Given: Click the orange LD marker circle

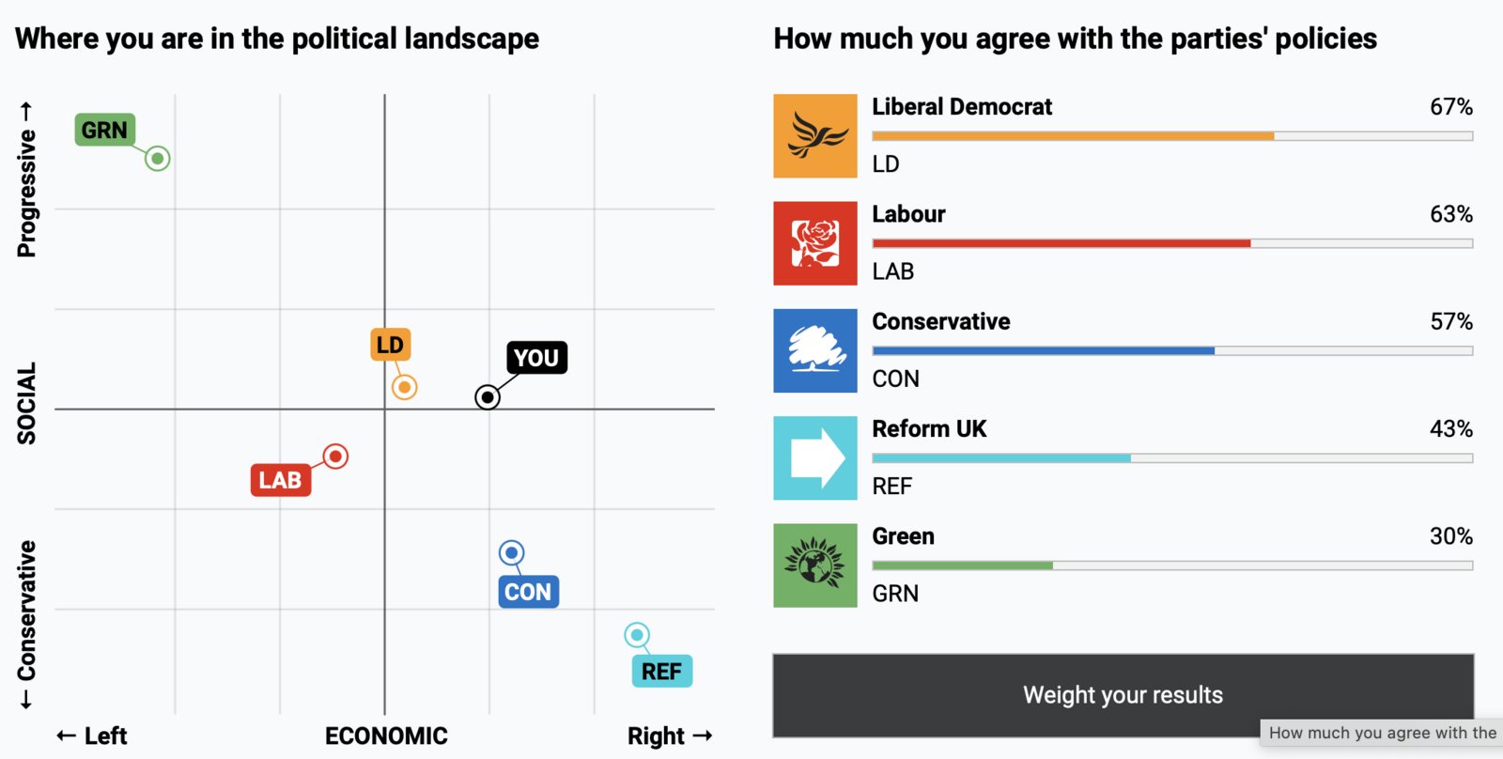Looking at the screenshot, I should click(405, 387).
